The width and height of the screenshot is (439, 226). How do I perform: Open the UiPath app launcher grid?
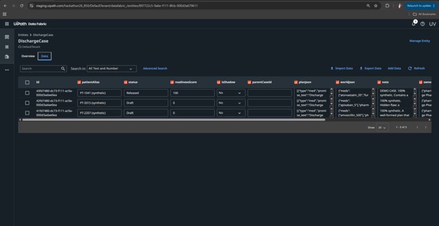(x=7, y=24)
